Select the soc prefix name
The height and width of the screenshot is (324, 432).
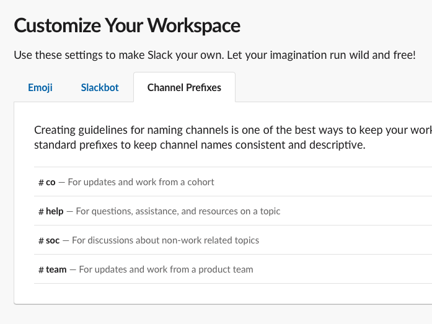click(x=53, y=240)
